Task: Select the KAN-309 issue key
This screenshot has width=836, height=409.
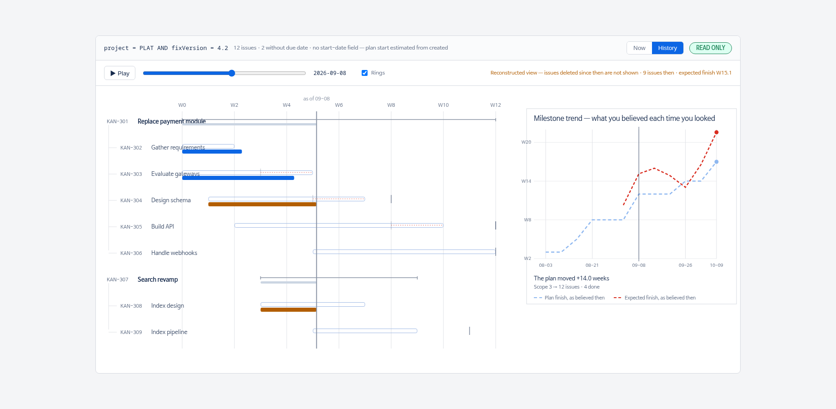Action: [131, 332]
